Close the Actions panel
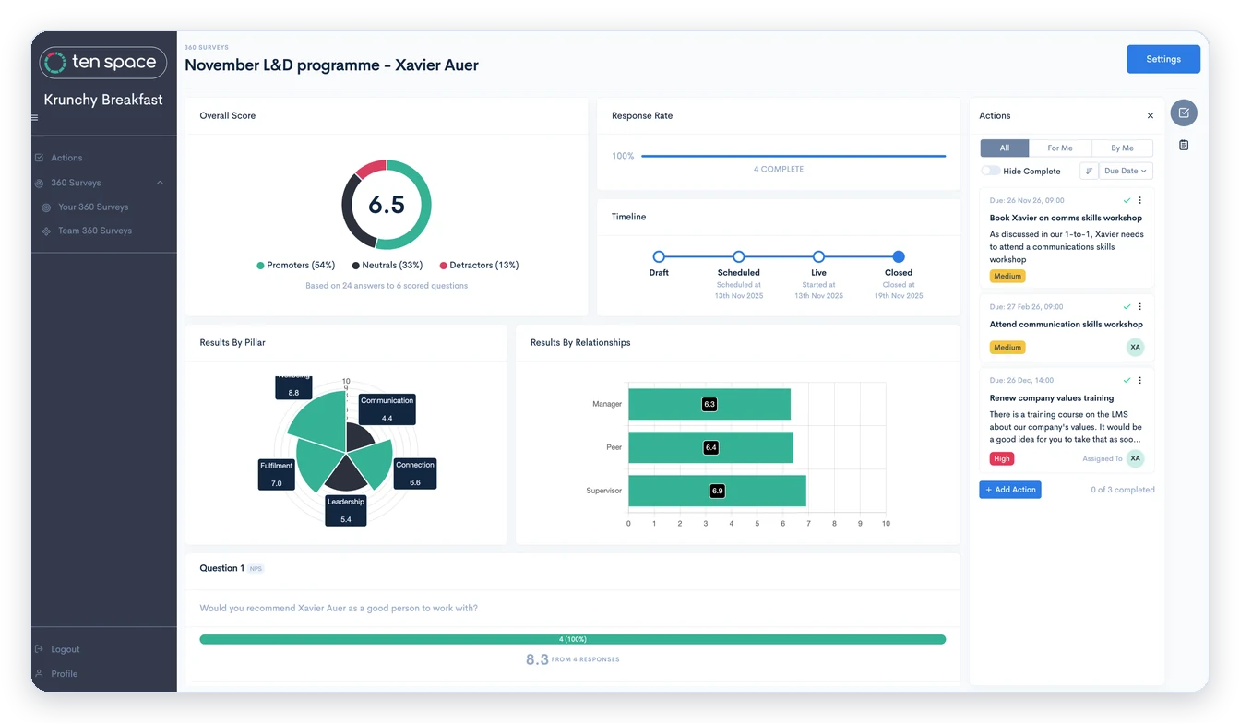The height and width of the screenshot is (723, 1240). pos(1150,116)
